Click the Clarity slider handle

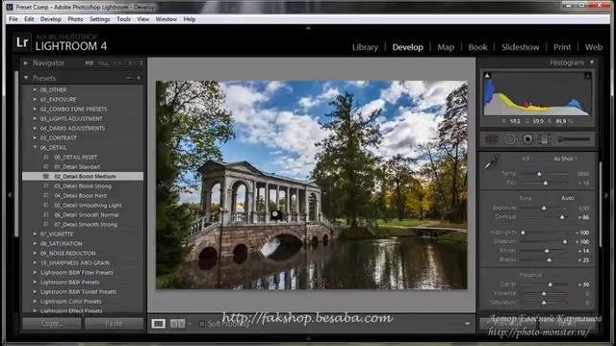[550, 284]
